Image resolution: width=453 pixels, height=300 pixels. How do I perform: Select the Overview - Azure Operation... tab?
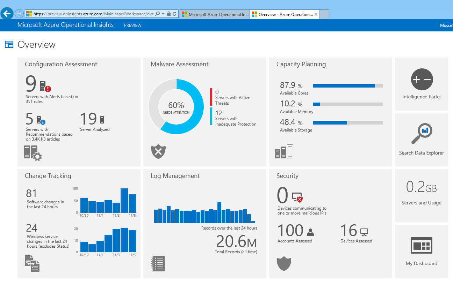pyautogui.click(x=282, y=15)
